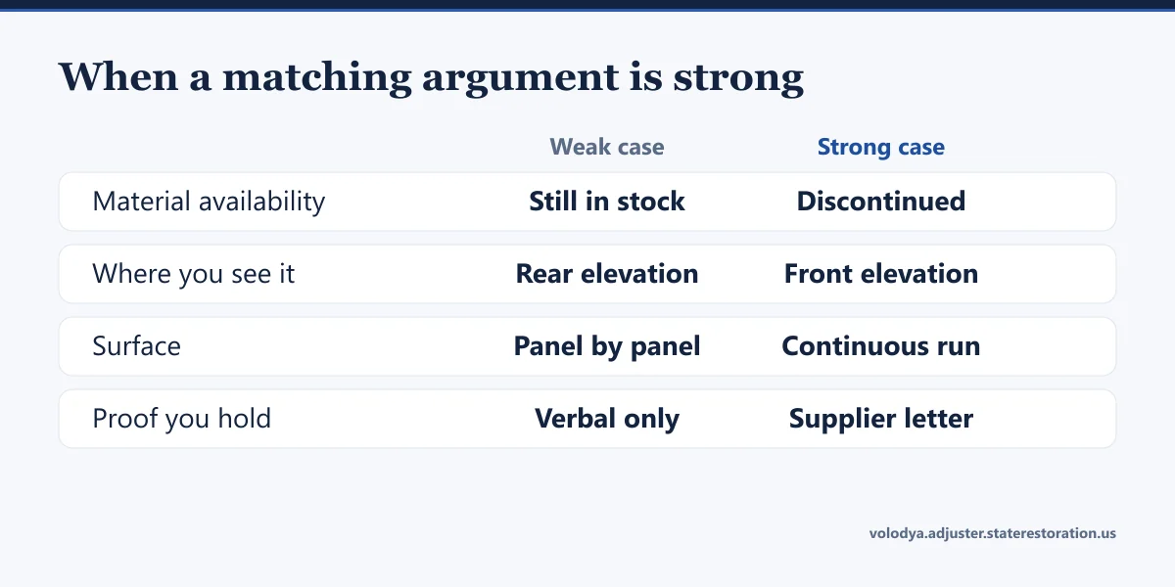Open the volodya.adjuster.staterestoration.us link
The height and width of the screenshot is (587, 1175).
[993, 533]
